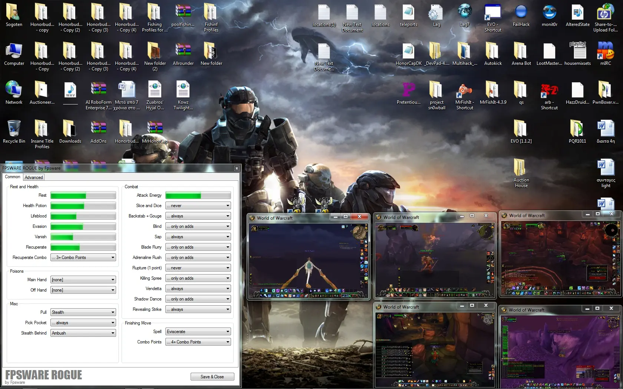Open the Autokick folder icon

point(493,54)
